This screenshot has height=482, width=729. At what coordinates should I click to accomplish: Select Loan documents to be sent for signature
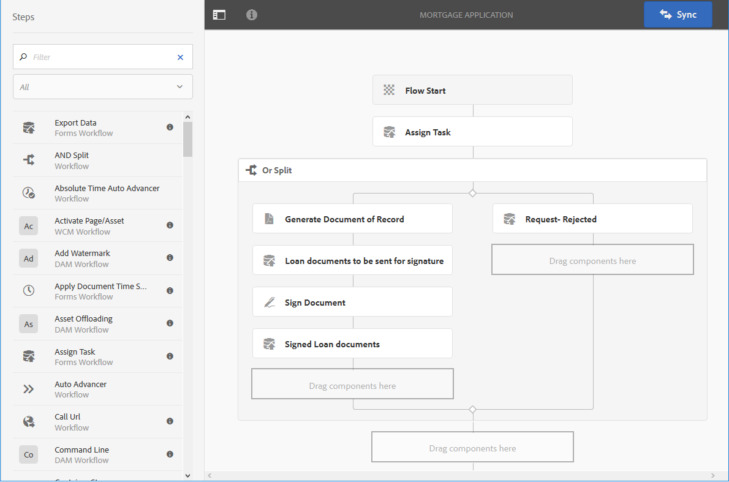352,260
